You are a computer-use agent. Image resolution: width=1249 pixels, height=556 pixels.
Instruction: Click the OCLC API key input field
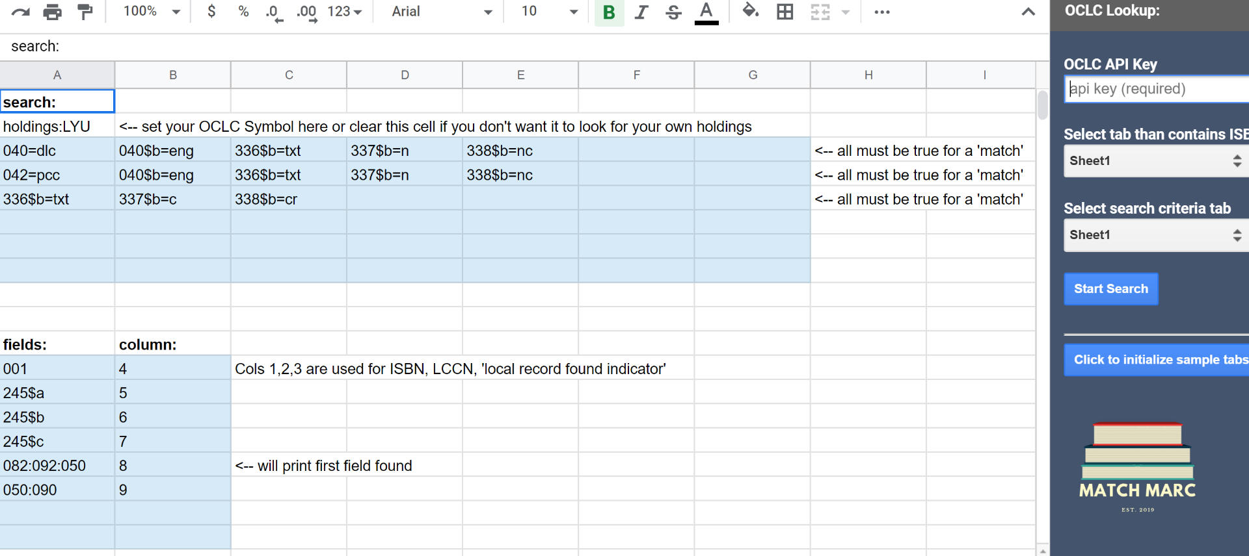click(1155, 89)
